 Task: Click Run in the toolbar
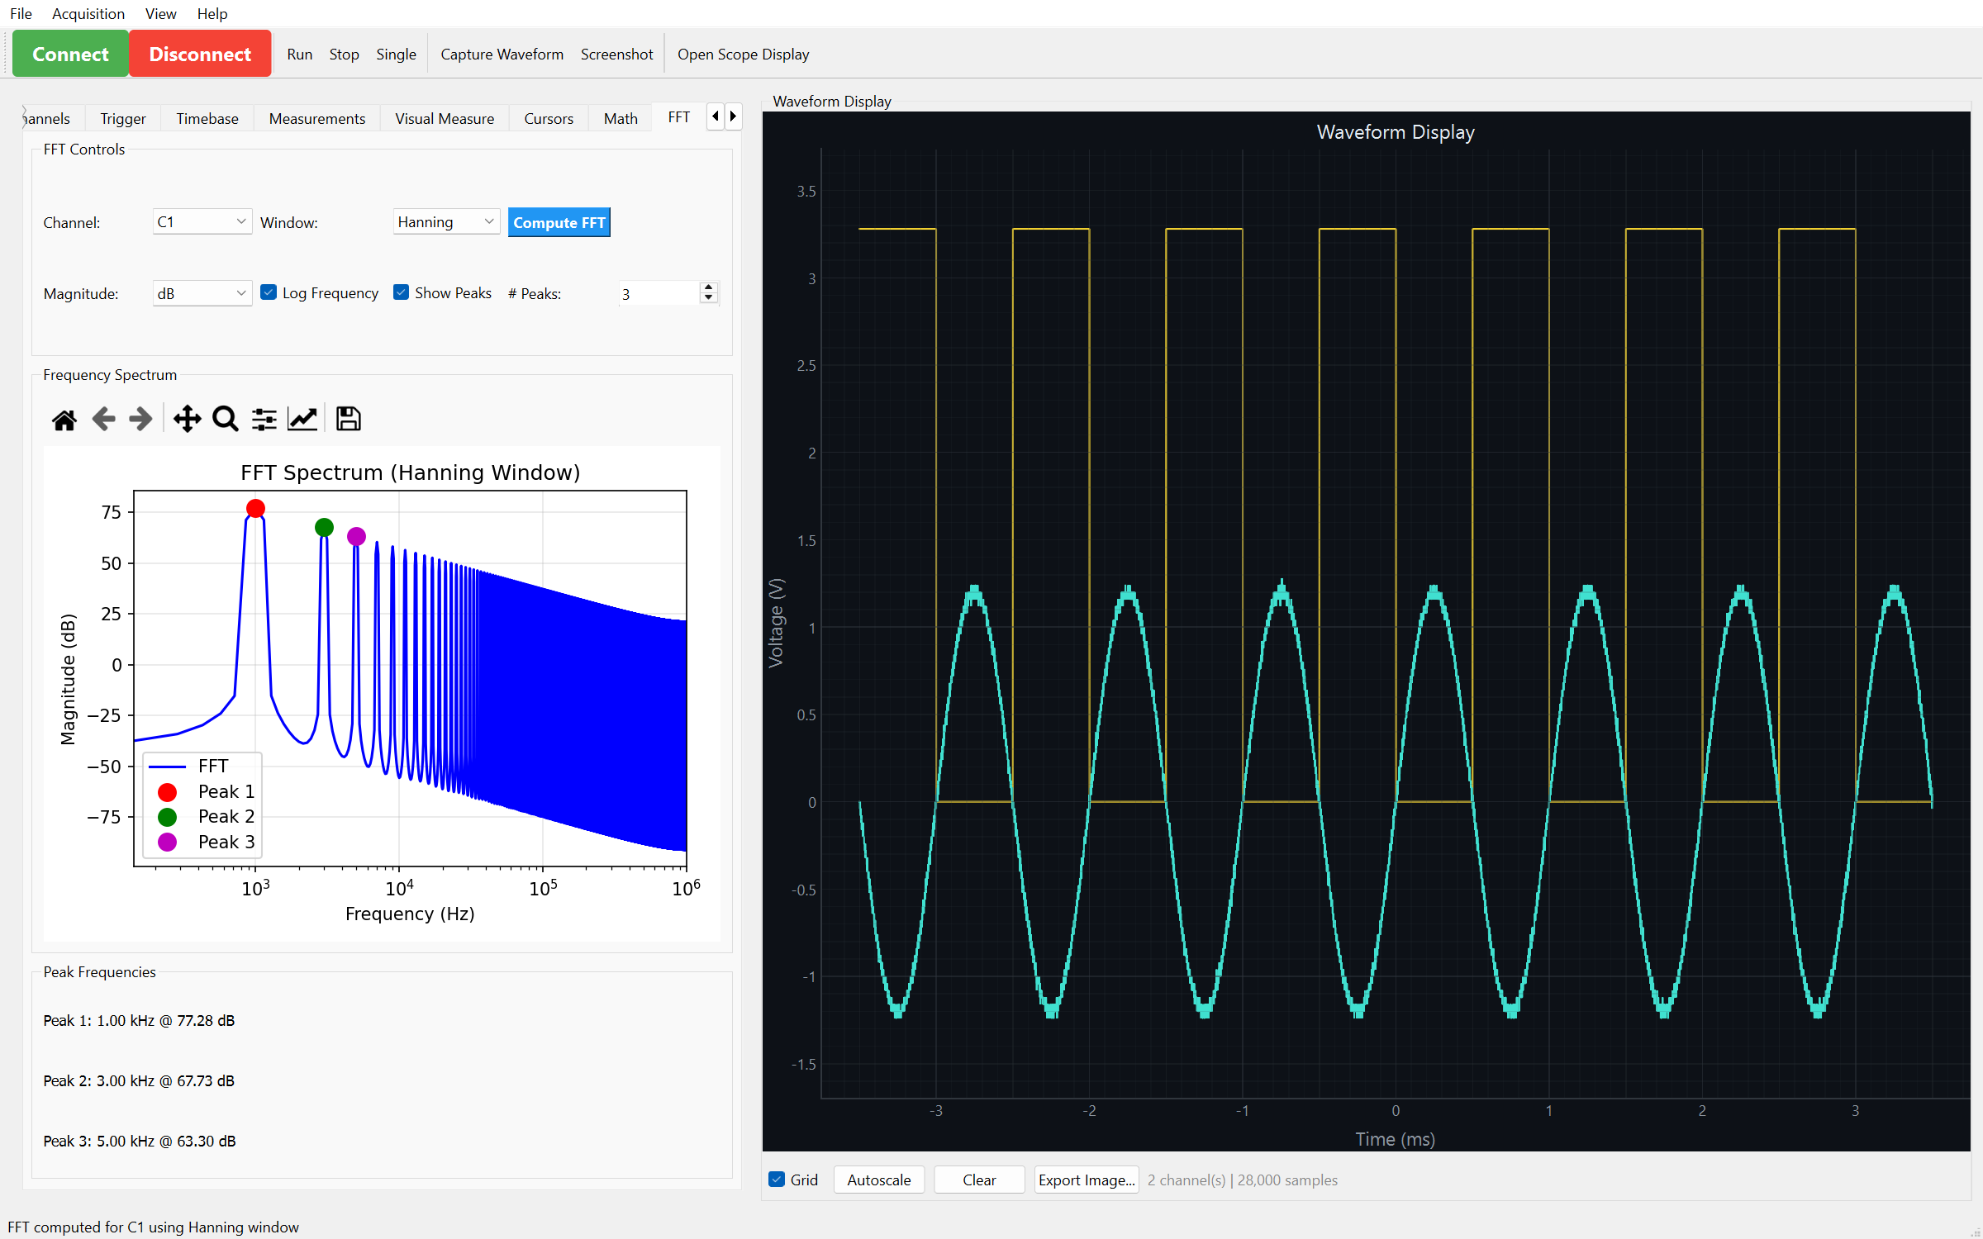[300, 55]
